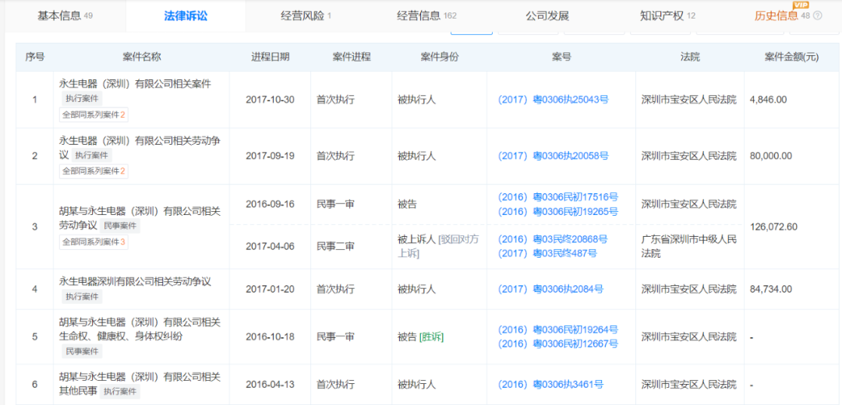This screenshot has width=842, height=405.
Task: Open appeal case 粤03民终20868号
Action: coord(553,239)
